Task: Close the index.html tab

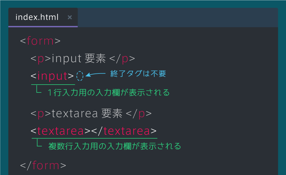Action: click(70, 17)
